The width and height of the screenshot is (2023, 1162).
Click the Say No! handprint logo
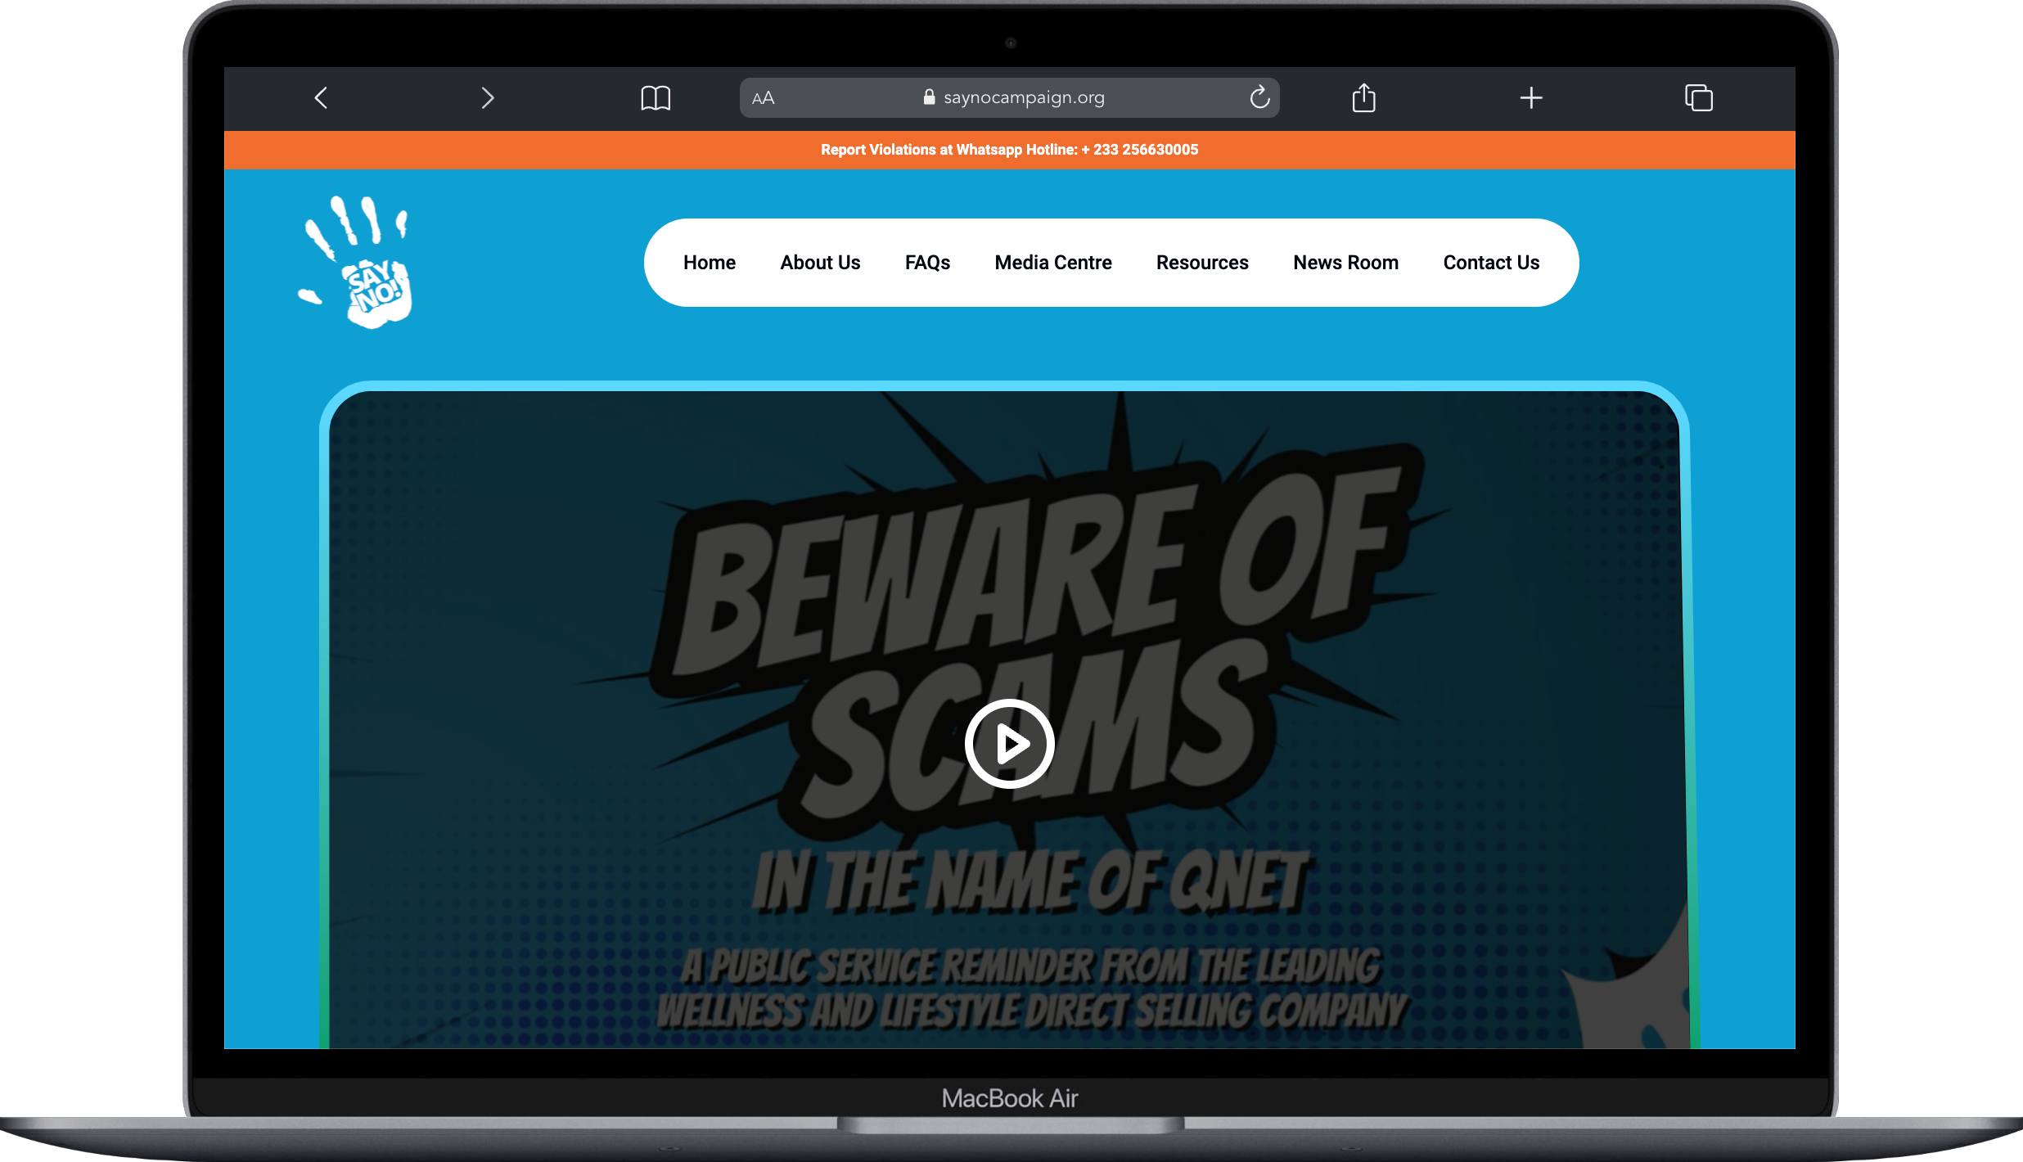pos(356,262)
